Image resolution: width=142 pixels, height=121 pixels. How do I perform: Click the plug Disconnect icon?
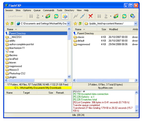pos(82,16)
